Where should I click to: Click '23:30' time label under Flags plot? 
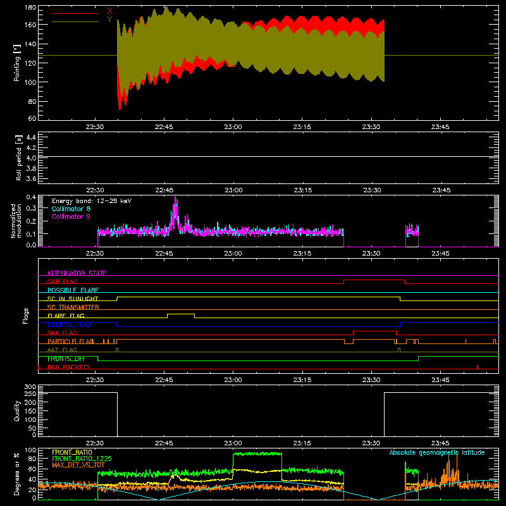click(371, 380)
